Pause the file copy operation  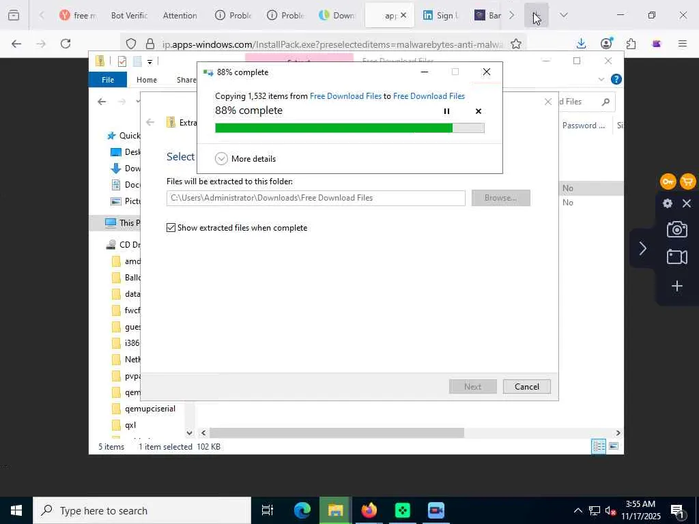tap(446, 111)
